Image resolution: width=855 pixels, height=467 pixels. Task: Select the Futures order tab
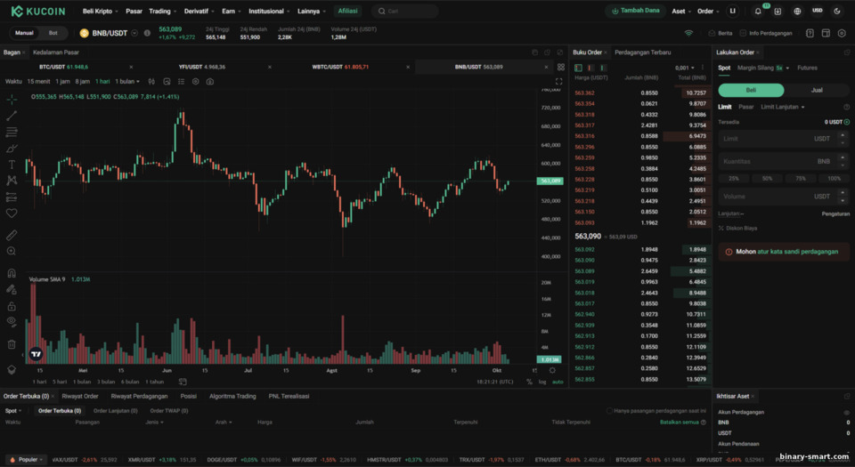(807, 68)
